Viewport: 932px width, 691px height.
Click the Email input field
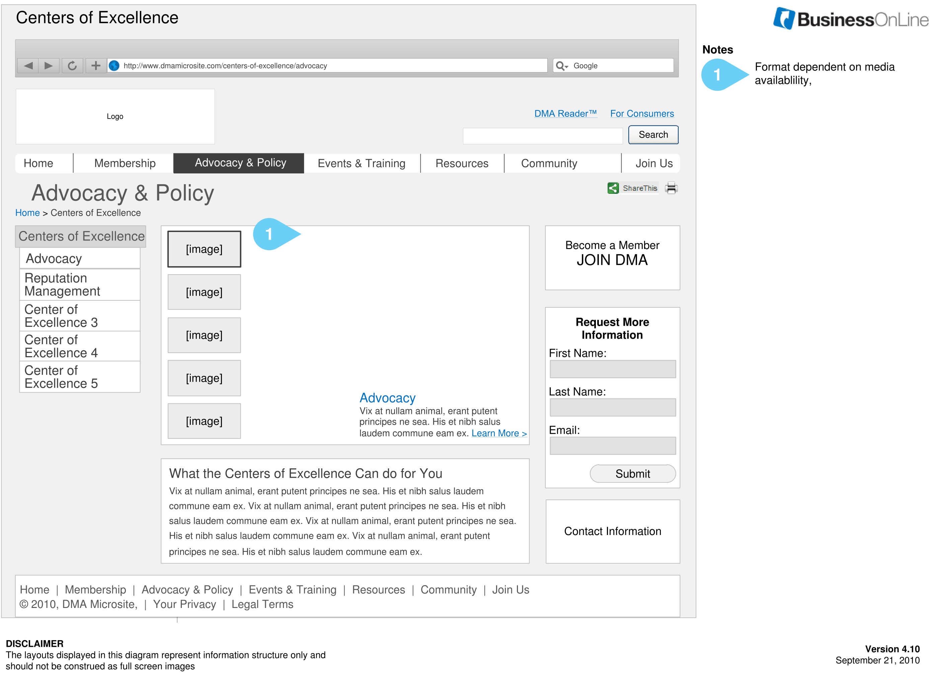612,446
